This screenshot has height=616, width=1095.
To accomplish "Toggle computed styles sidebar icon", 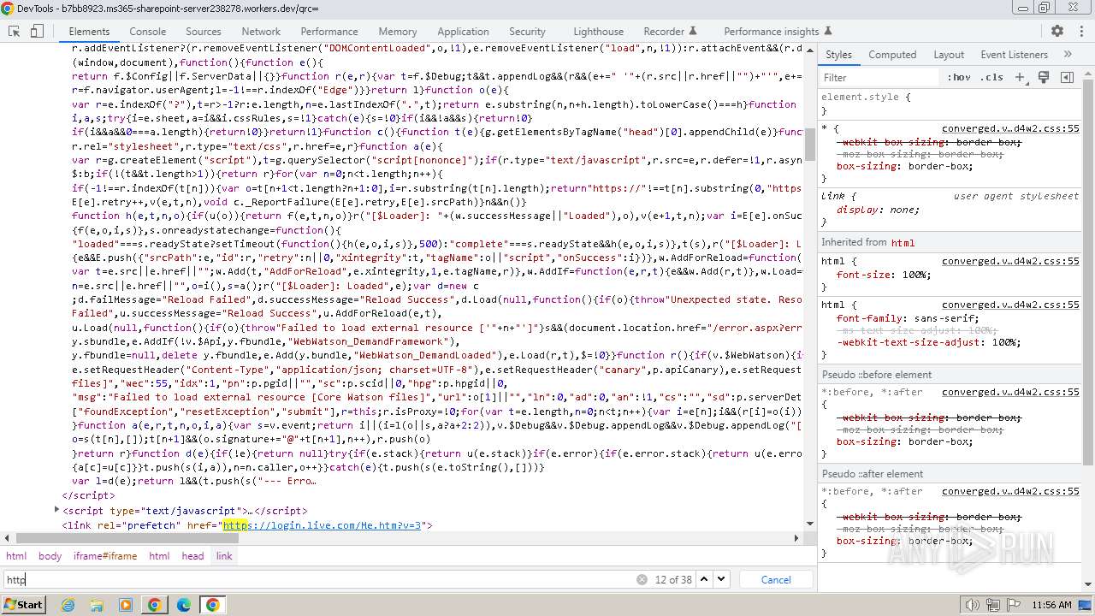I will 1067,77.
